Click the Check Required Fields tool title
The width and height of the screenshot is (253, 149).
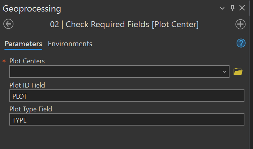(x=124, y=25)
